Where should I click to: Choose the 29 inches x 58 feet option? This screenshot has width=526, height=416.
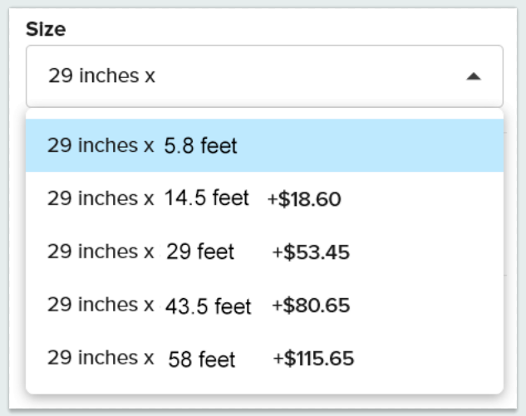tap(264, 359)
